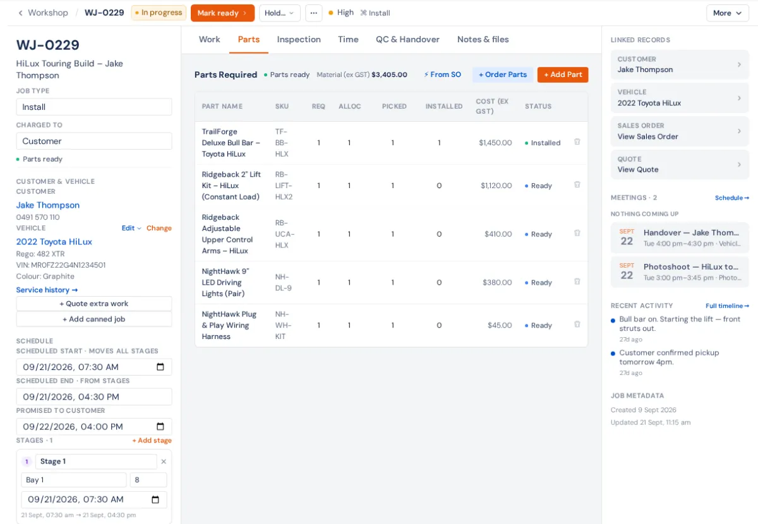758x524 pixels.
Task: Click the In progress status badge
Action: [159, 13]
